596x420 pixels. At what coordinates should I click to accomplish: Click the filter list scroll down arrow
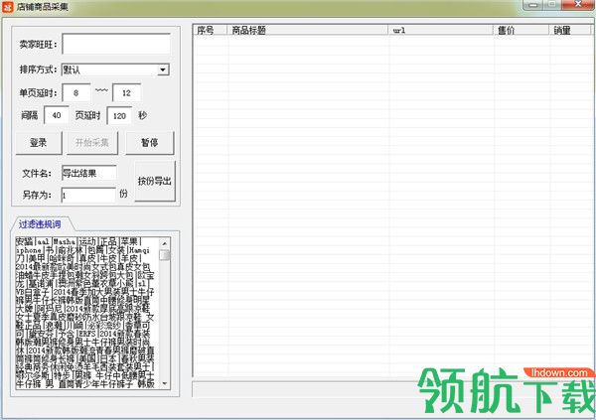[165, 383]
